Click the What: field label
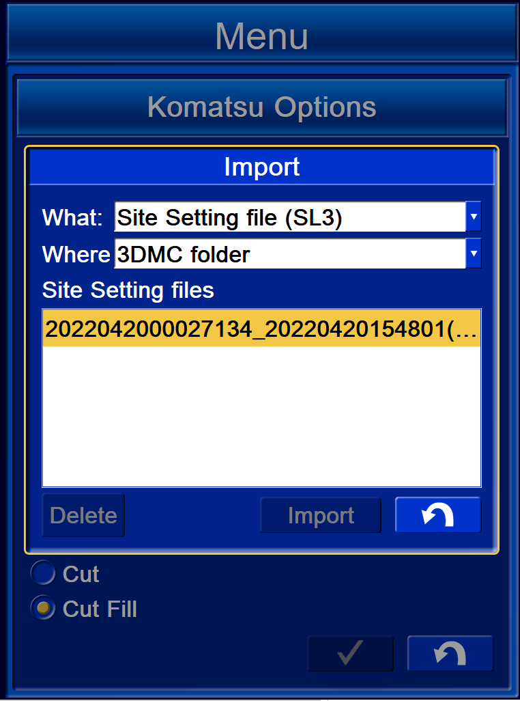Image resolution: width=520 pixels, height=701 pixels. point(72,218)
